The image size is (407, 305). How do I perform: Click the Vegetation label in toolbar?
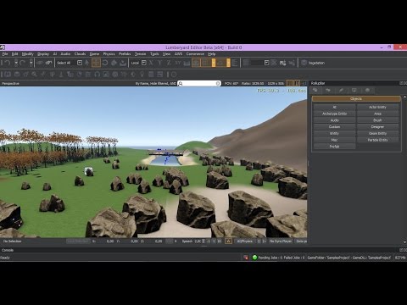[316, 63]
